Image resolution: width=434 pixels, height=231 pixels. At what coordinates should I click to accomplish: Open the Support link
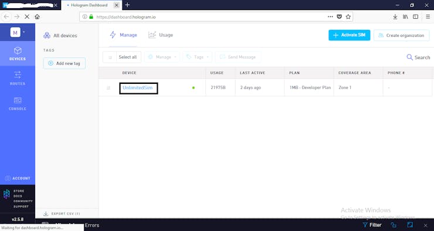21,206
